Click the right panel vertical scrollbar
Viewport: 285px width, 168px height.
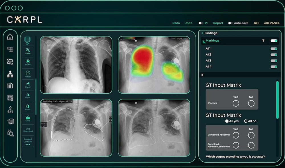coord(277,100)
